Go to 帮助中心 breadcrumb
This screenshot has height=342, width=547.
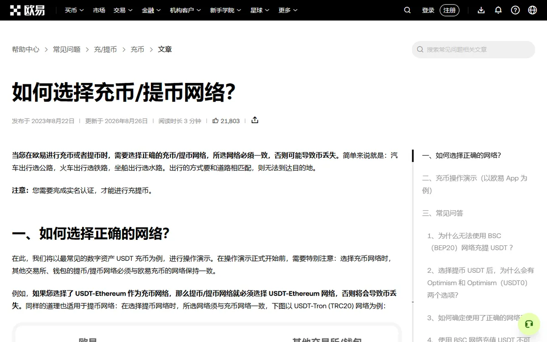point(26,49)
